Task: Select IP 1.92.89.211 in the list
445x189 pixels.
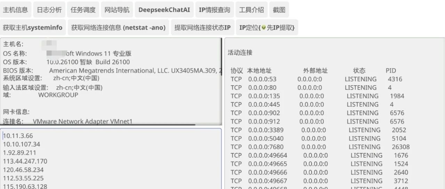Action: tap(19, 153)
